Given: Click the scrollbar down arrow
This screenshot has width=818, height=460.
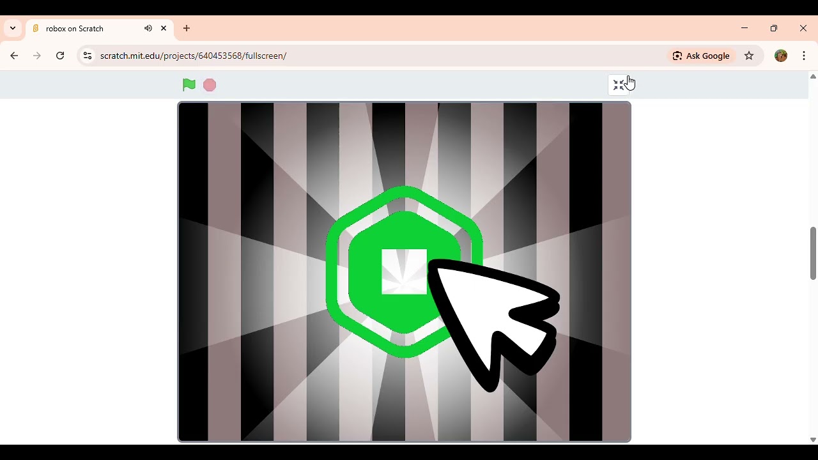Looking at the screenshot, I should click(x=813, y=440).
